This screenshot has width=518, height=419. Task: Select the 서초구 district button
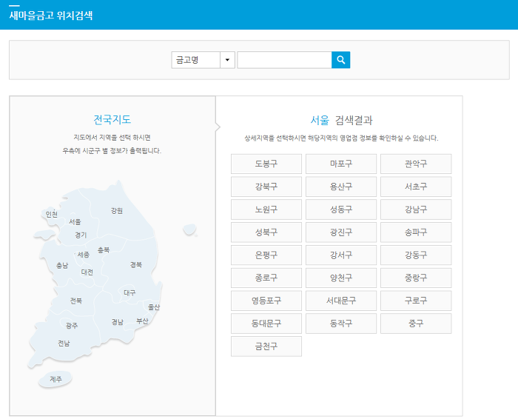pos(416,187)
